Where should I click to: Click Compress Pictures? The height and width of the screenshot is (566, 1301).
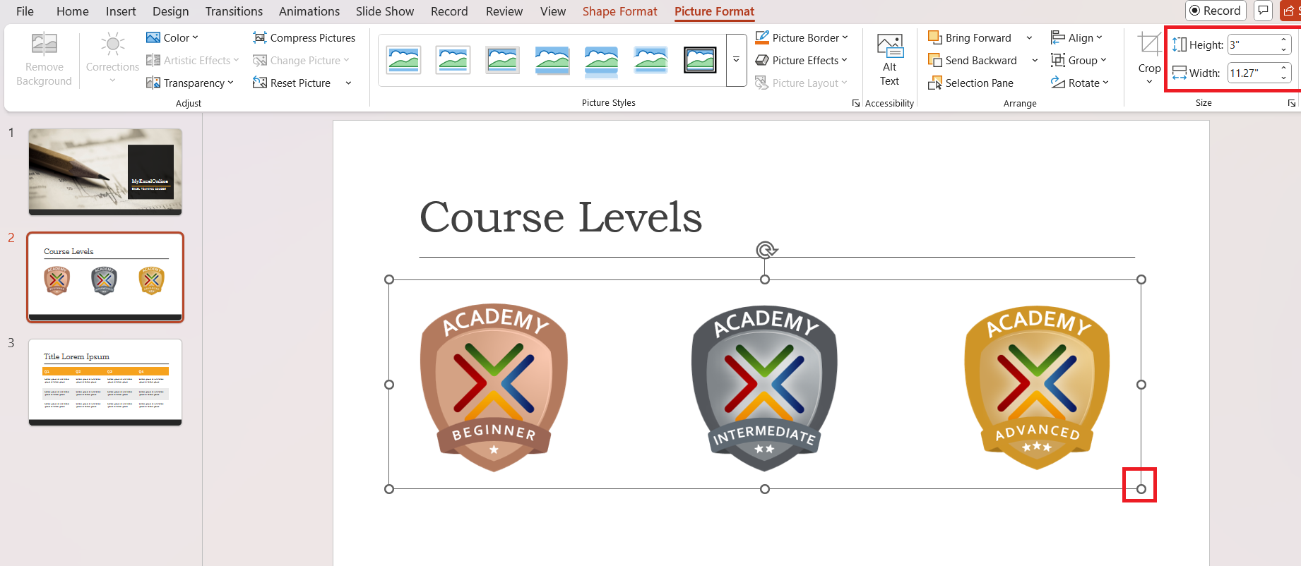pyautogui.click(x=304, y=37)
